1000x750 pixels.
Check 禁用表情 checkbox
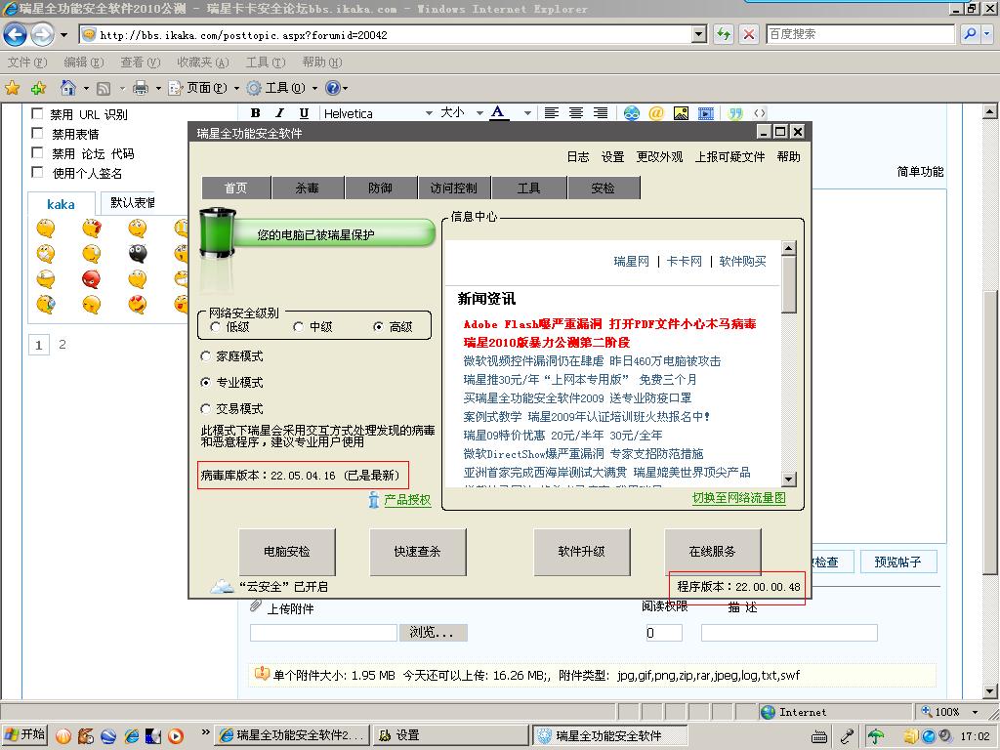38,133
